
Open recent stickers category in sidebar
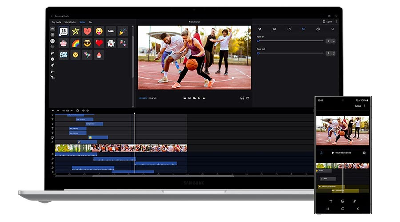coord(52,29)
